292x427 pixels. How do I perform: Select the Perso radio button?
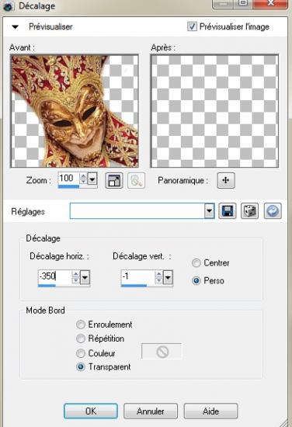pyautogui.click(x=196, y=281)
